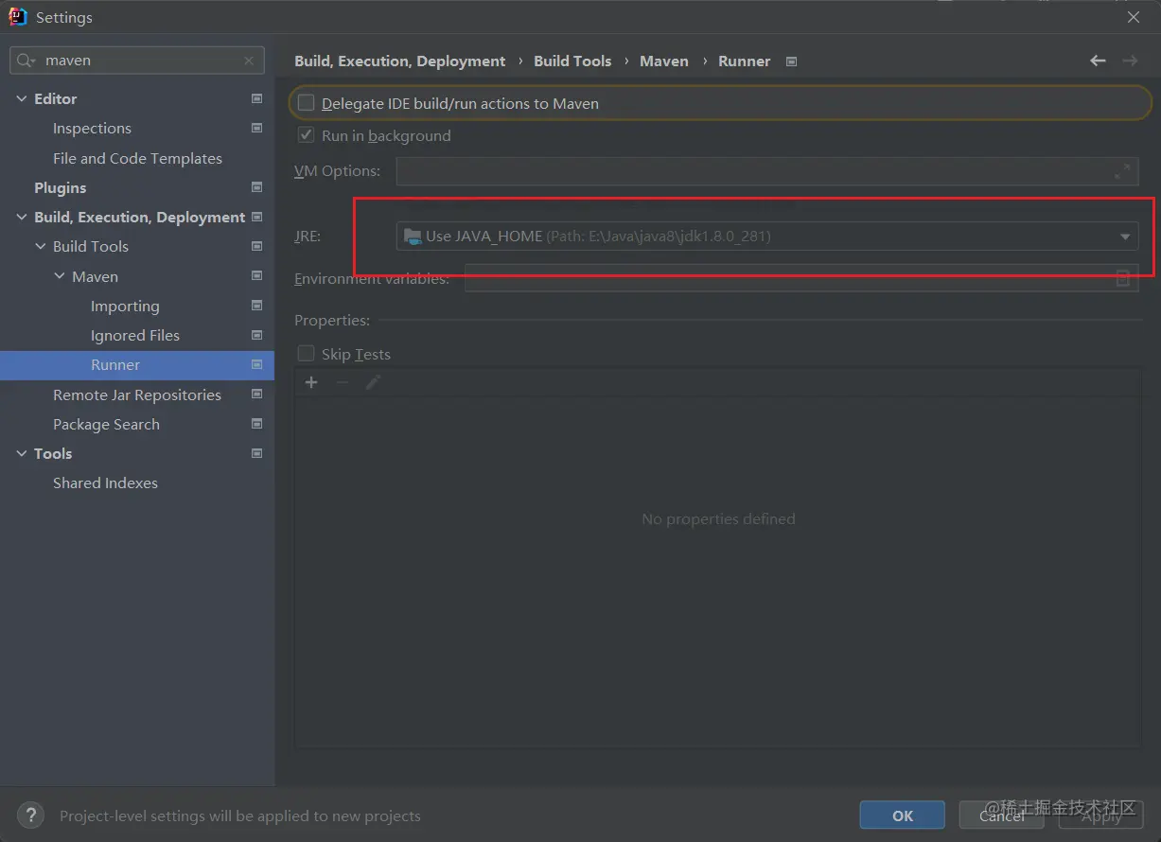Screen dimensions: 1161x842
Task: Collapse the Build, Execution, Deployment node
Action: pyautogui.click(x=21, y=217)
